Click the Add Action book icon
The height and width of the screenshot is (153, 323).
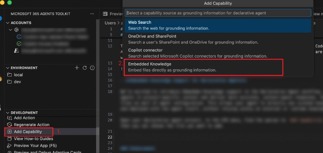coord(9,118)
